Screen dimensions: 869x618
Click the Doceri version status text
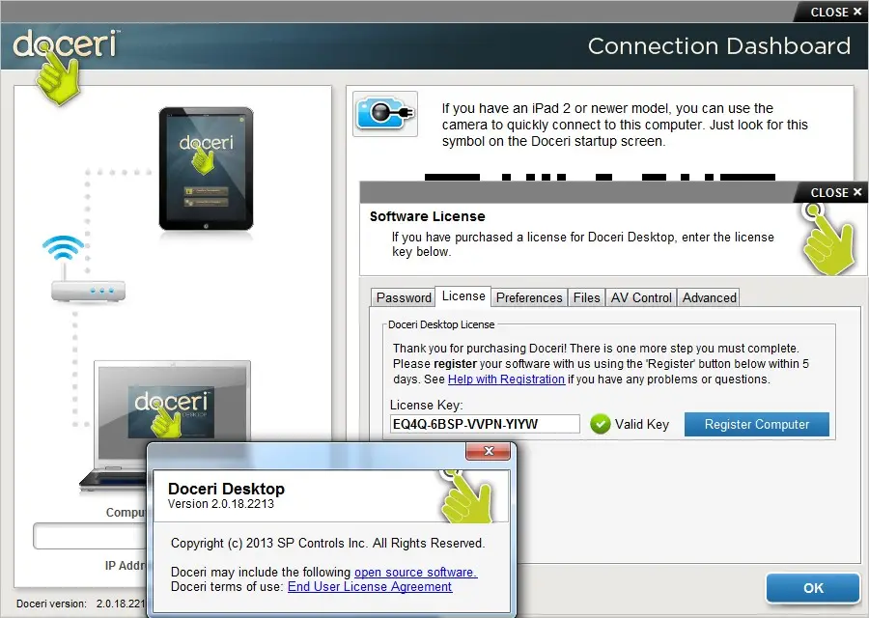click(x=81, y=604)
